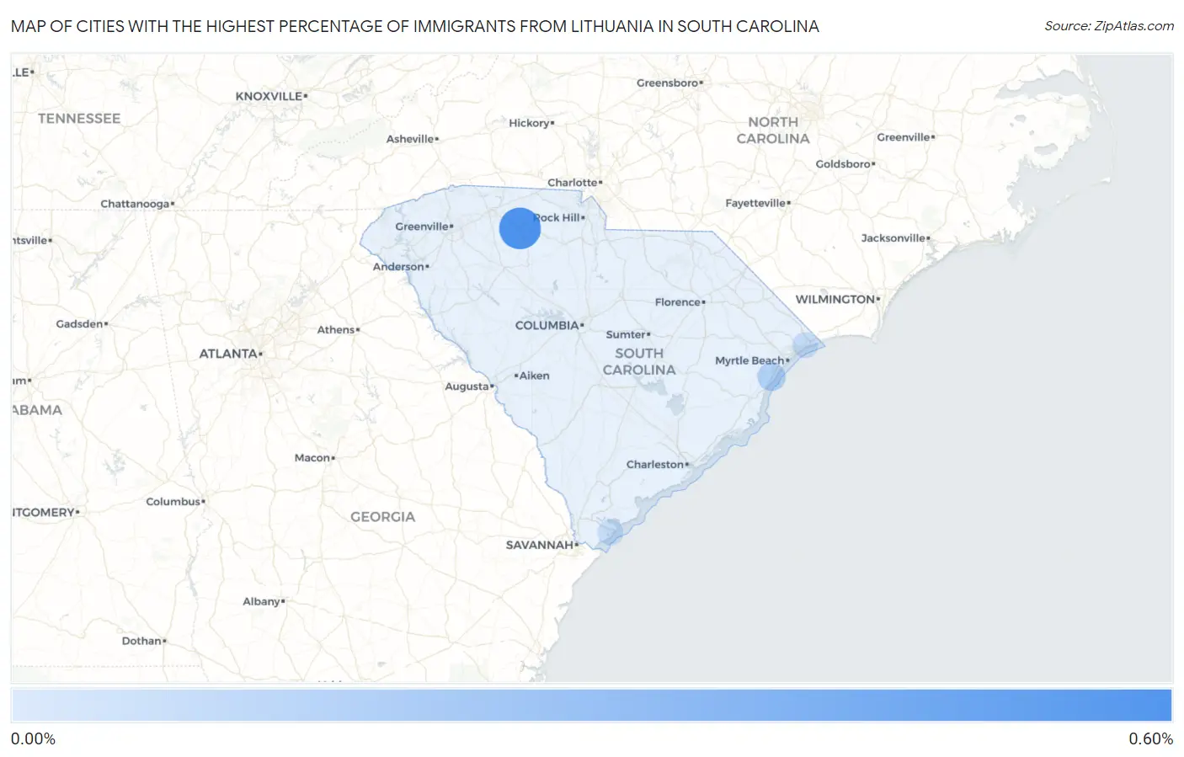Screen dimensions: 1184x757
Task: Click the light bubble at Myrtle Beach
Action: 771,376
